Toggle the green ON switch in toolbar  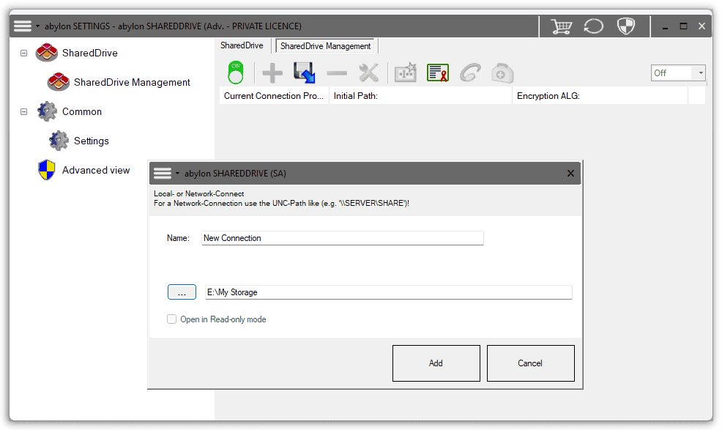[236, 73]
